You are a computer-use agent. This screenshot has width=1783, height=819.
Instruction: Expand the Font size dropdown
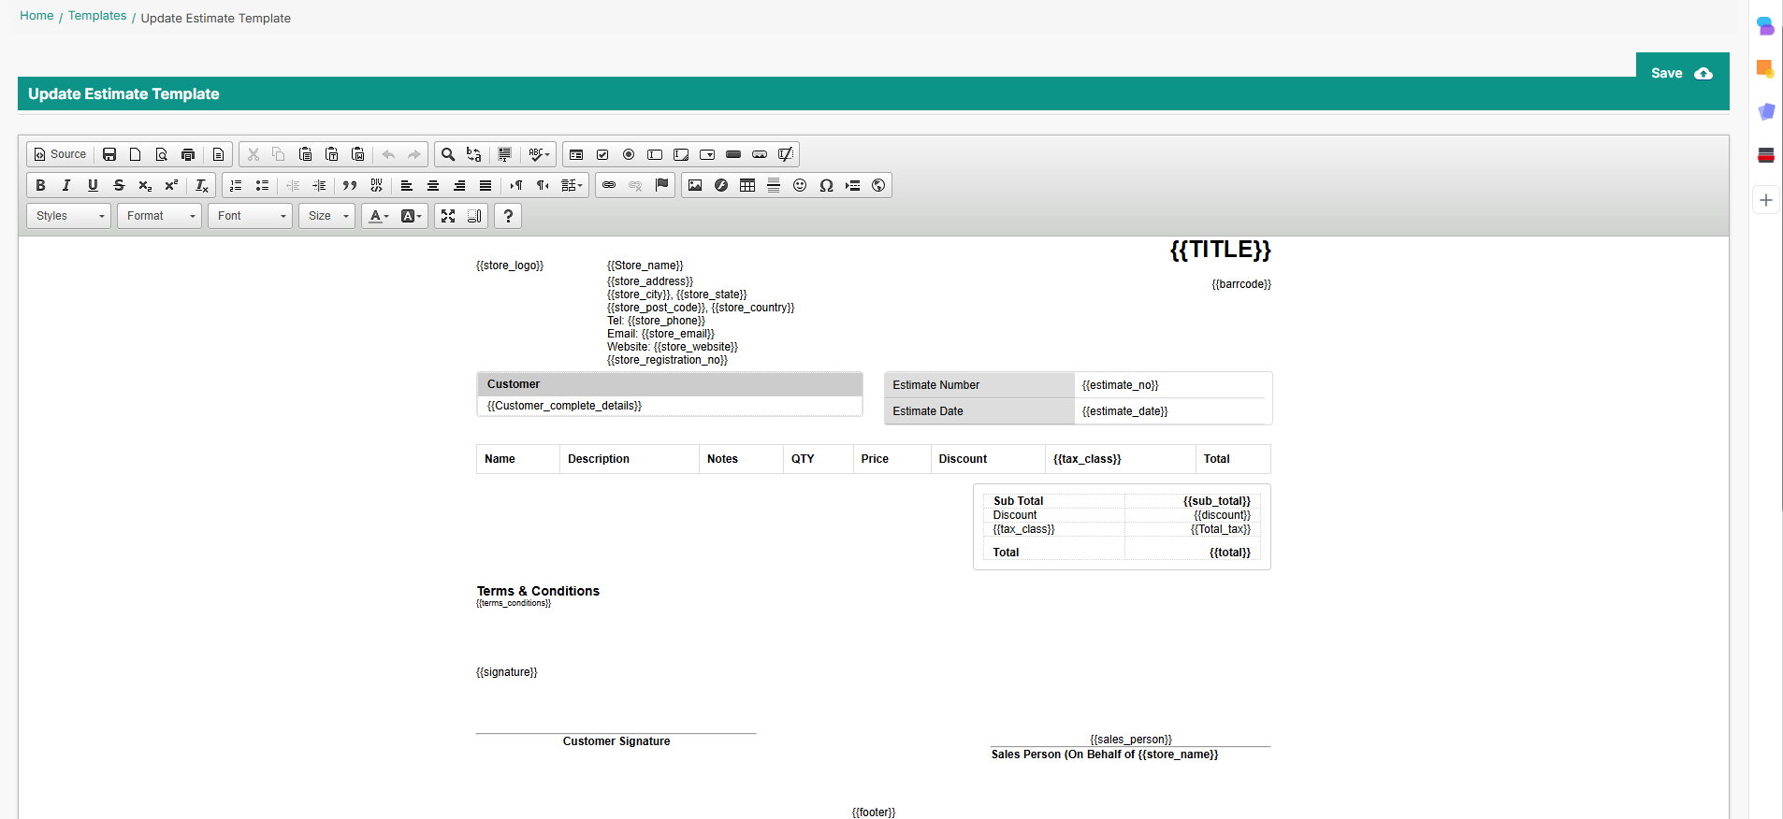click(327, 216)
